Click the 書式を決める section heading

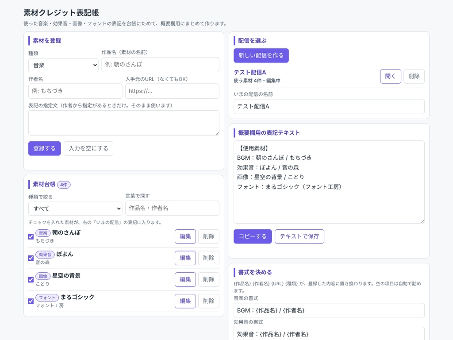[255, 272]
